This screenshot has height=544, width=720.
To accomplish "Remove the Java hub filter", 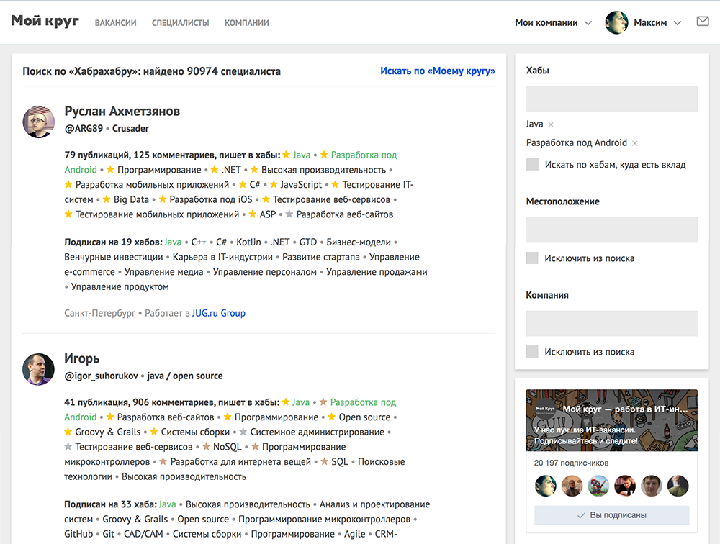I will tap(551, 124).
